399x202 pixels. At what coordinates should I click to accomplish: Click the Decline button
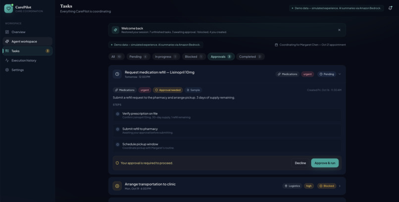tap(300, 163)
